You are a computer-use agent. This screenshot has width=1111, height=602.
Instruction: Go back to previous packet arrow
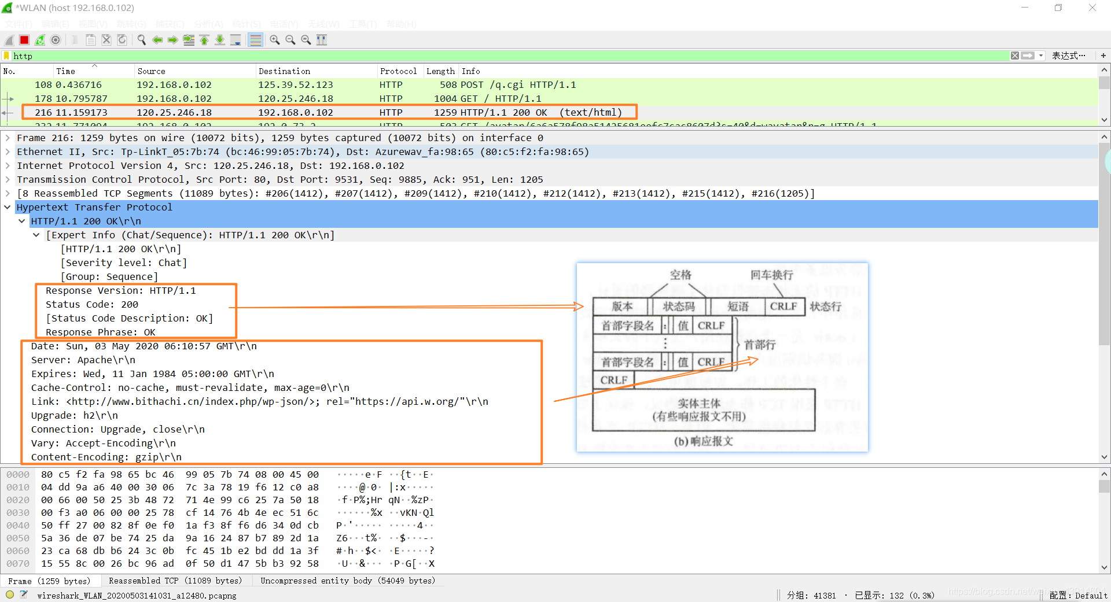pos(157,40)
